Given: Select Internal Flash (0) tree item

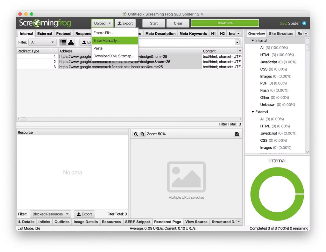Looking at the screenshot, I should (274, 90).
